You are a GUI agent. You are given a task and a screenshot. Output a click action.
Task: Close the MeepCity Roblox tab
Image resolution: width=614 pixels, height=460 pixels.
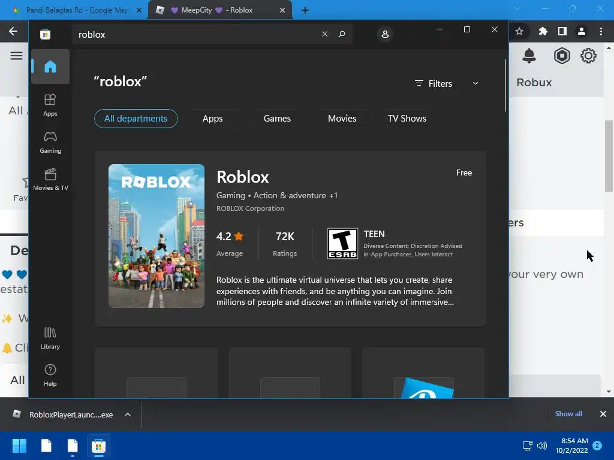282,10
